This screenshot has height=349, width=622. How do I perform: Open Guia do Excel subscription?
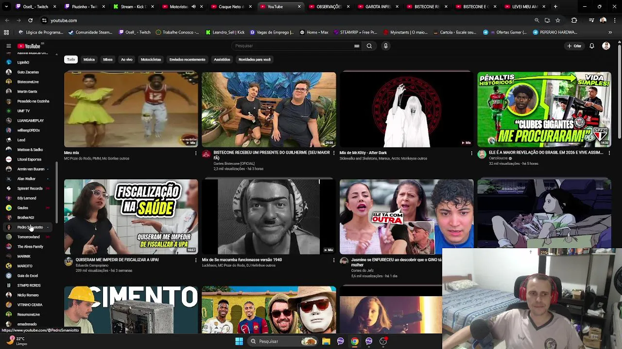coord(28,276)
